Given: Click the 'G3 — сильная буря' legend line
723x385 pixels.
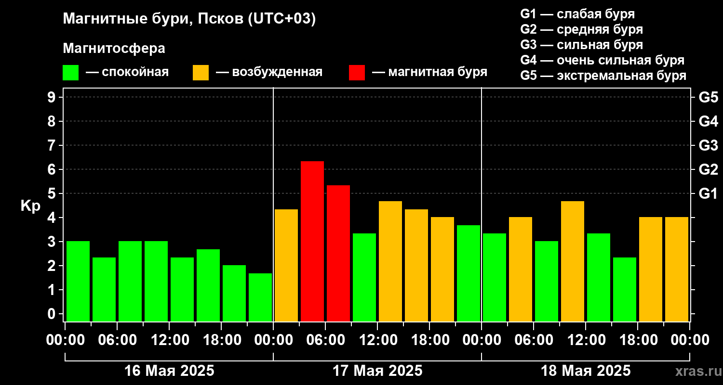Looking at the screenshot, I should [x=581, y=45].
